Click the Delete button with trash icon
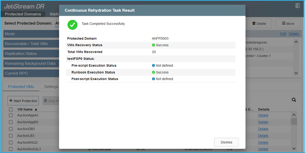305x153 pixels. [259, 24]
